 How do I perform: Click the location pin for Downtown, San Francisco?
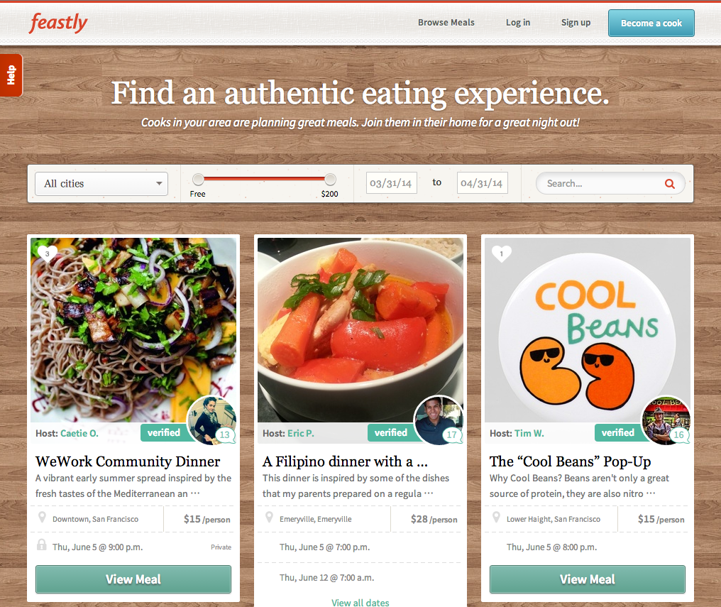pos(42,518)
